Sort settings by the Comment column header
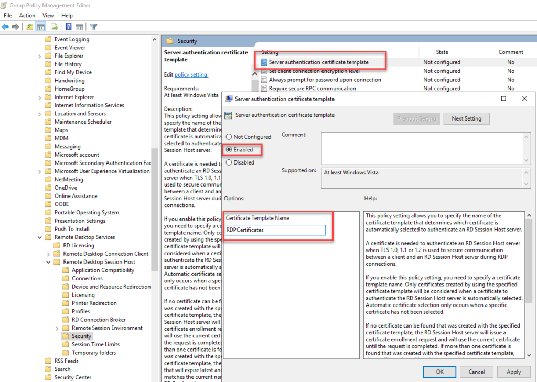537x382 pixels. point(511,52)
